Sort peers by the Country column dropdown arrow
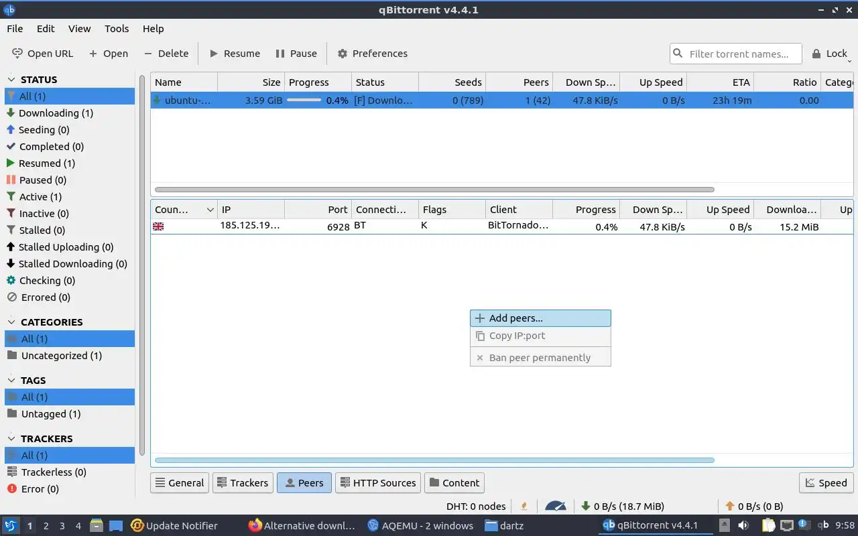 210,210
